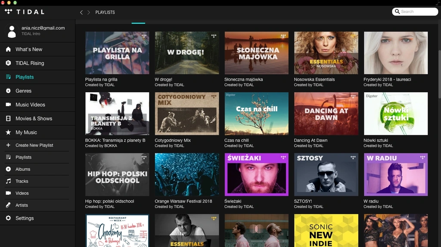
Task: Click the highlighted Playlists list icon
Action: (8, 77)
